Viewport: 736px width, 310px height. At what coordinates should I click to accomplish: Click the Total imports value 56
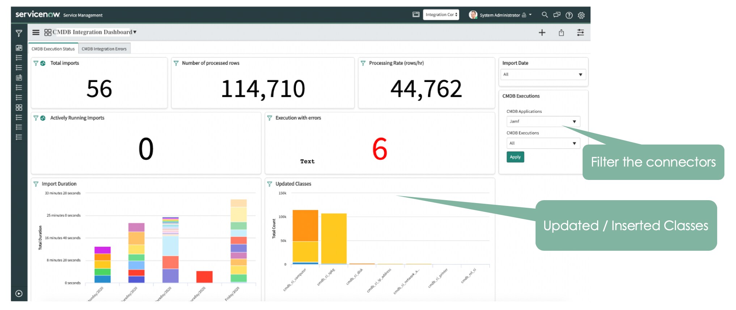coord(99,89)
